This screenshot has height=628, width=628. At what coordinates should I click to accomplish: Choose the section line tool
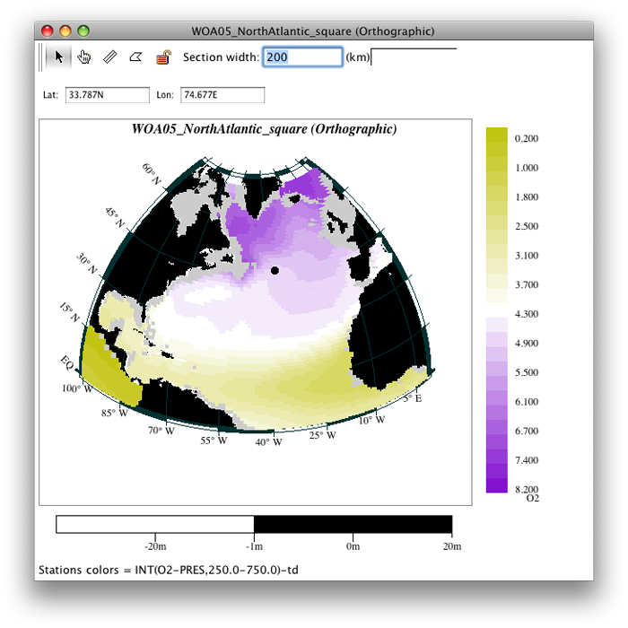click(110, 57)
